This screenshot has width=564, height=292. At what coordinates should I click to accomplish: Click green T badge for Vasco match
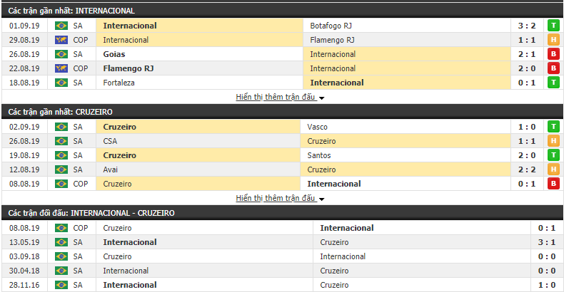point(553,127)
